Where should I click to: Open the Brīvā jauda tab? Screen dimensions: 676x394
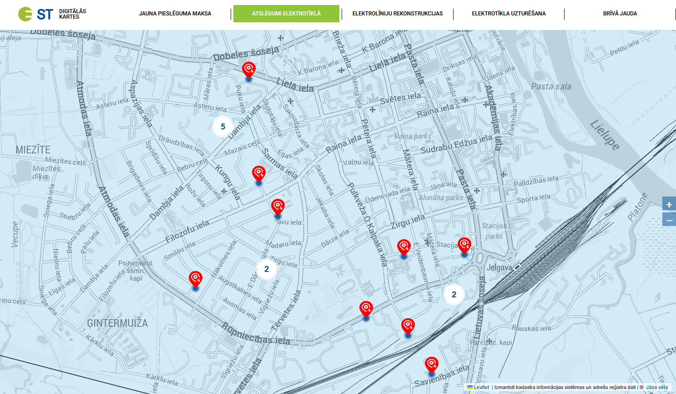[620, 14]
